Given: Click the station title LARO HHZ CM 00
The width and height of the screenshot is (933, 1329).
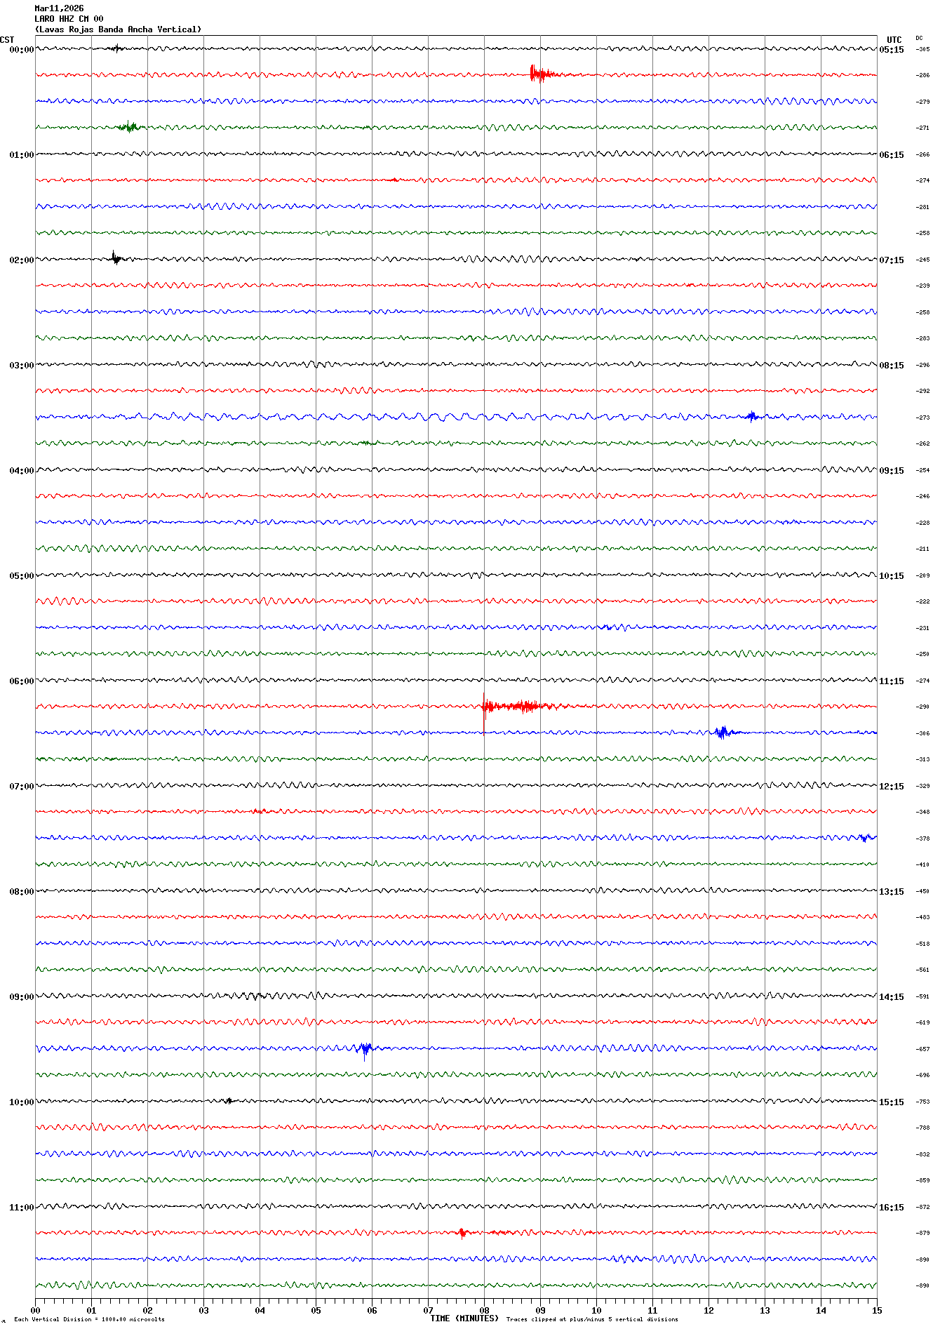Looking at the screenshot, I should [x=69, y=19].
